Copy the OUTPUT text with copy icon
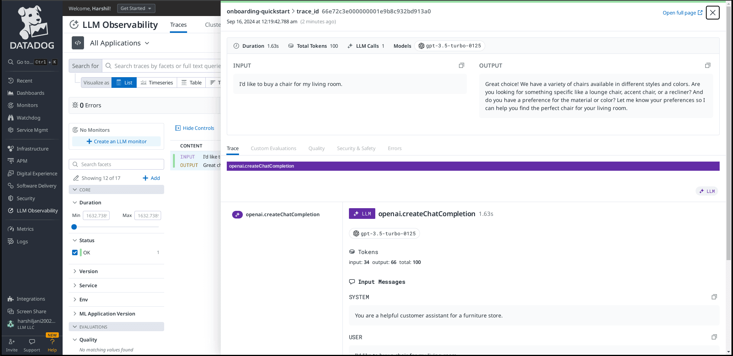 (708, 65)
